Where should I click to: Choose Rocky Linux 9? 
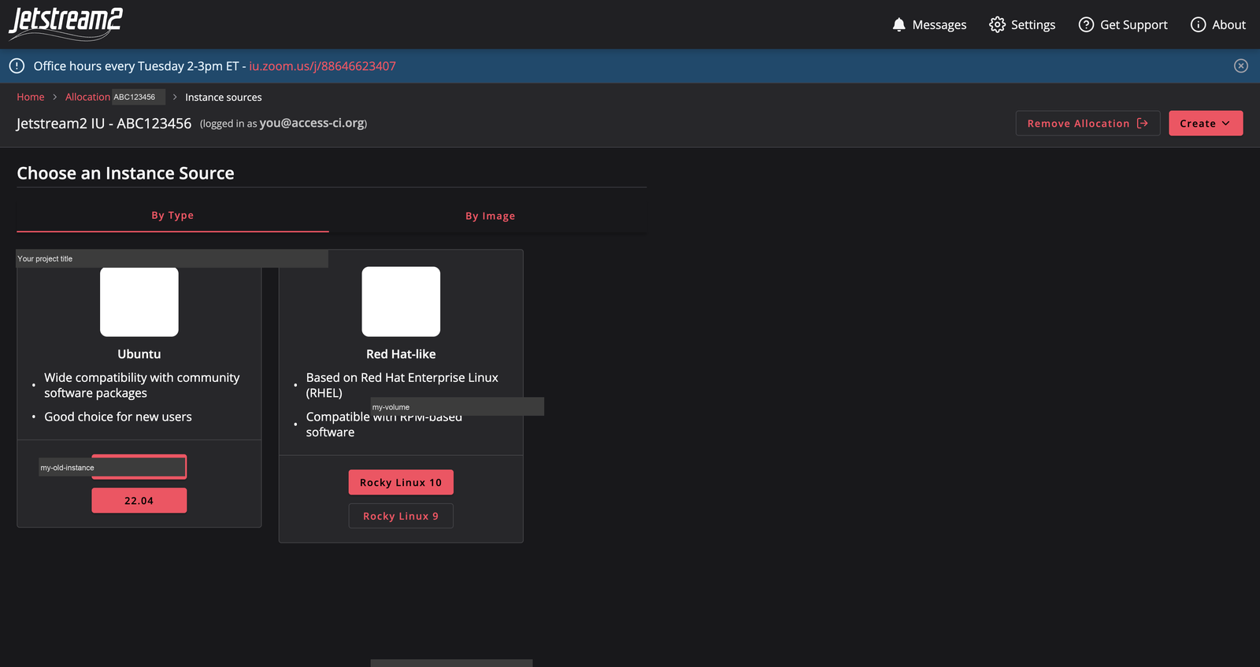tap(401, 516)
